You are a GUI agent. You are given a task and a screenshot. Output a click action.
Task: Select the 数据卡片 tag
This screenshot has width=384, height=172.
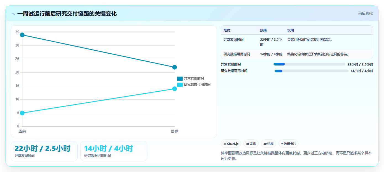pyautogui.click(x=288, y=144)
